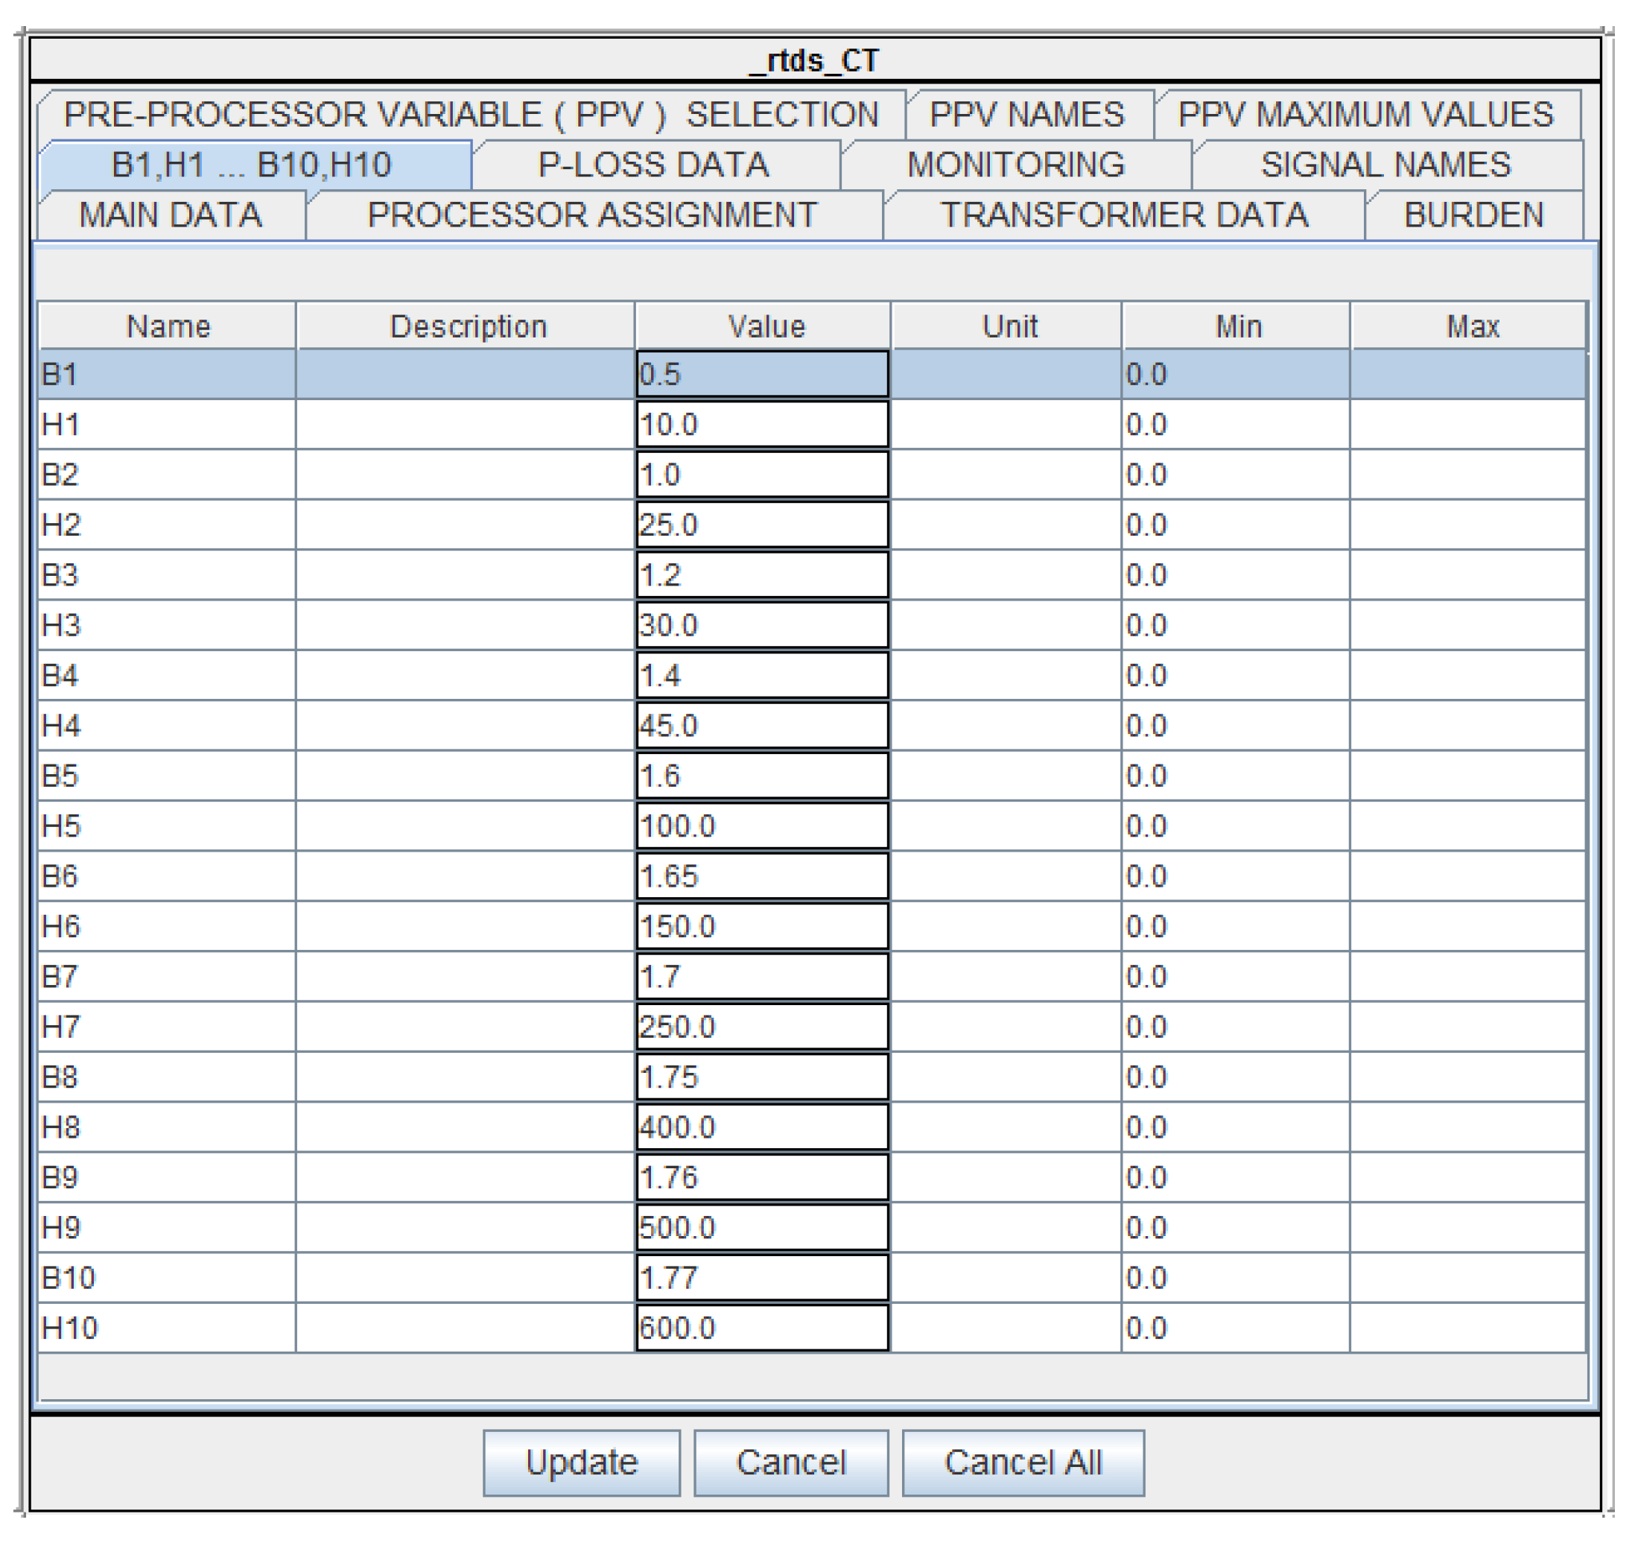1638x1546 pixels.
Task: Switch to the MONITORING tab
Action: pyautogui.click(x=1017, y=165)
